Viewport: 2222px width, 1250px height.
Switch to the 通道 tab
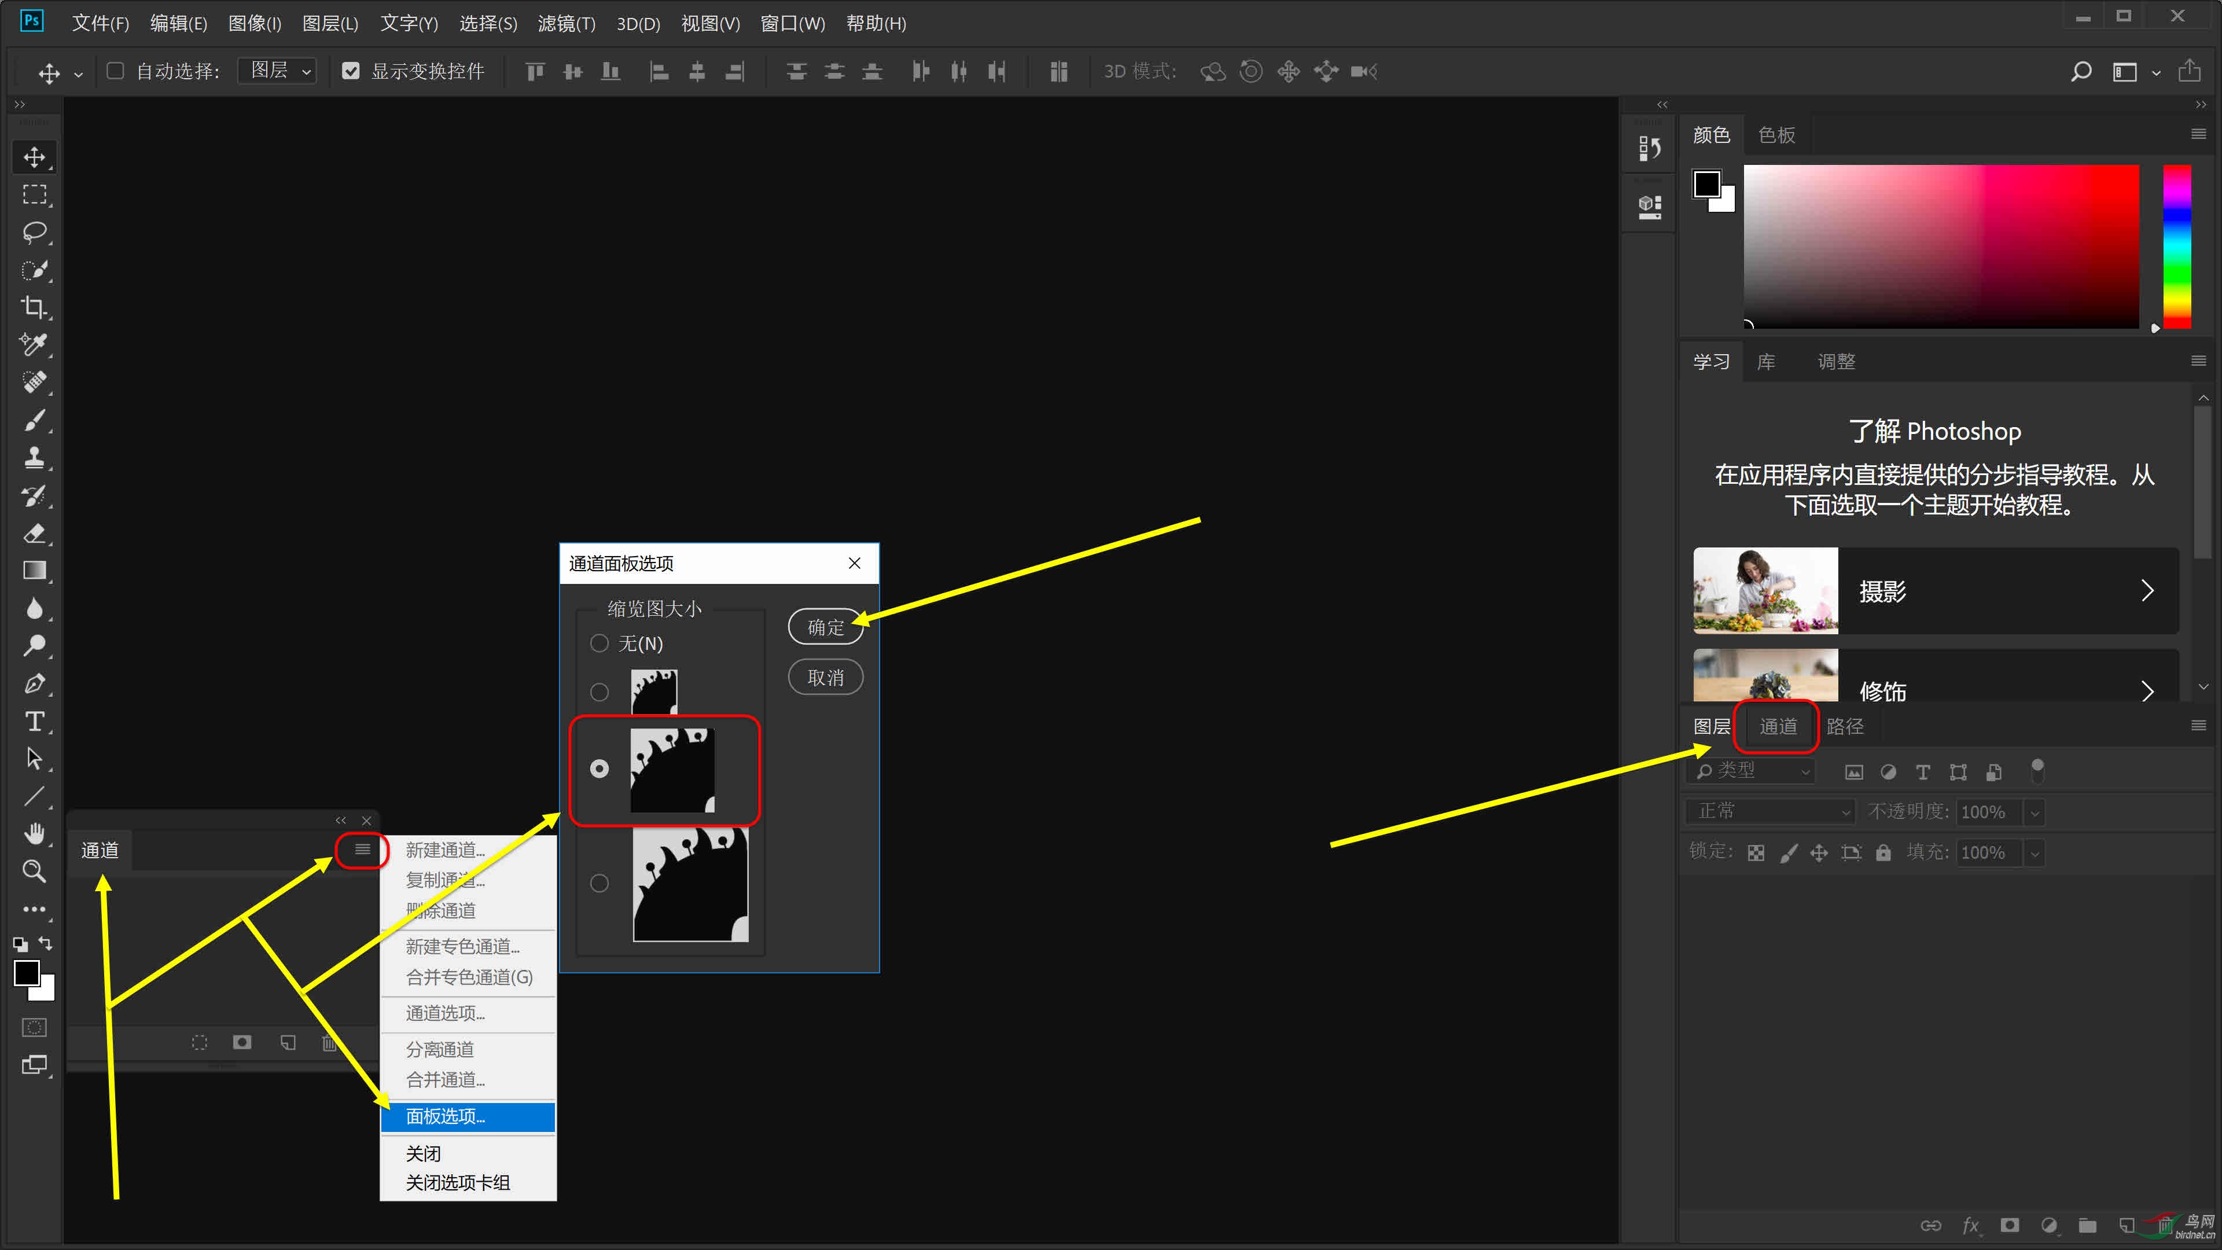(1778, 726)
